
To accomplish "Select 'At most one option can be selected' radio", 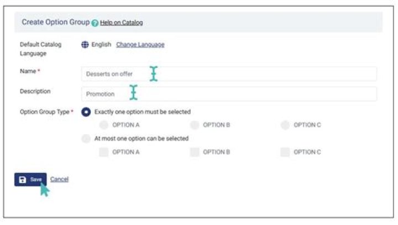I will [86, 139].
